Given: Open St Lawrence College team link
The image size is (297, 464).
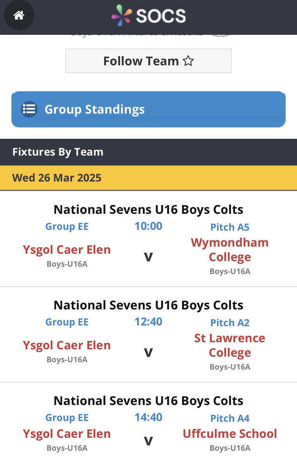Looking at the screenshot, I should (x=230, y=345).
